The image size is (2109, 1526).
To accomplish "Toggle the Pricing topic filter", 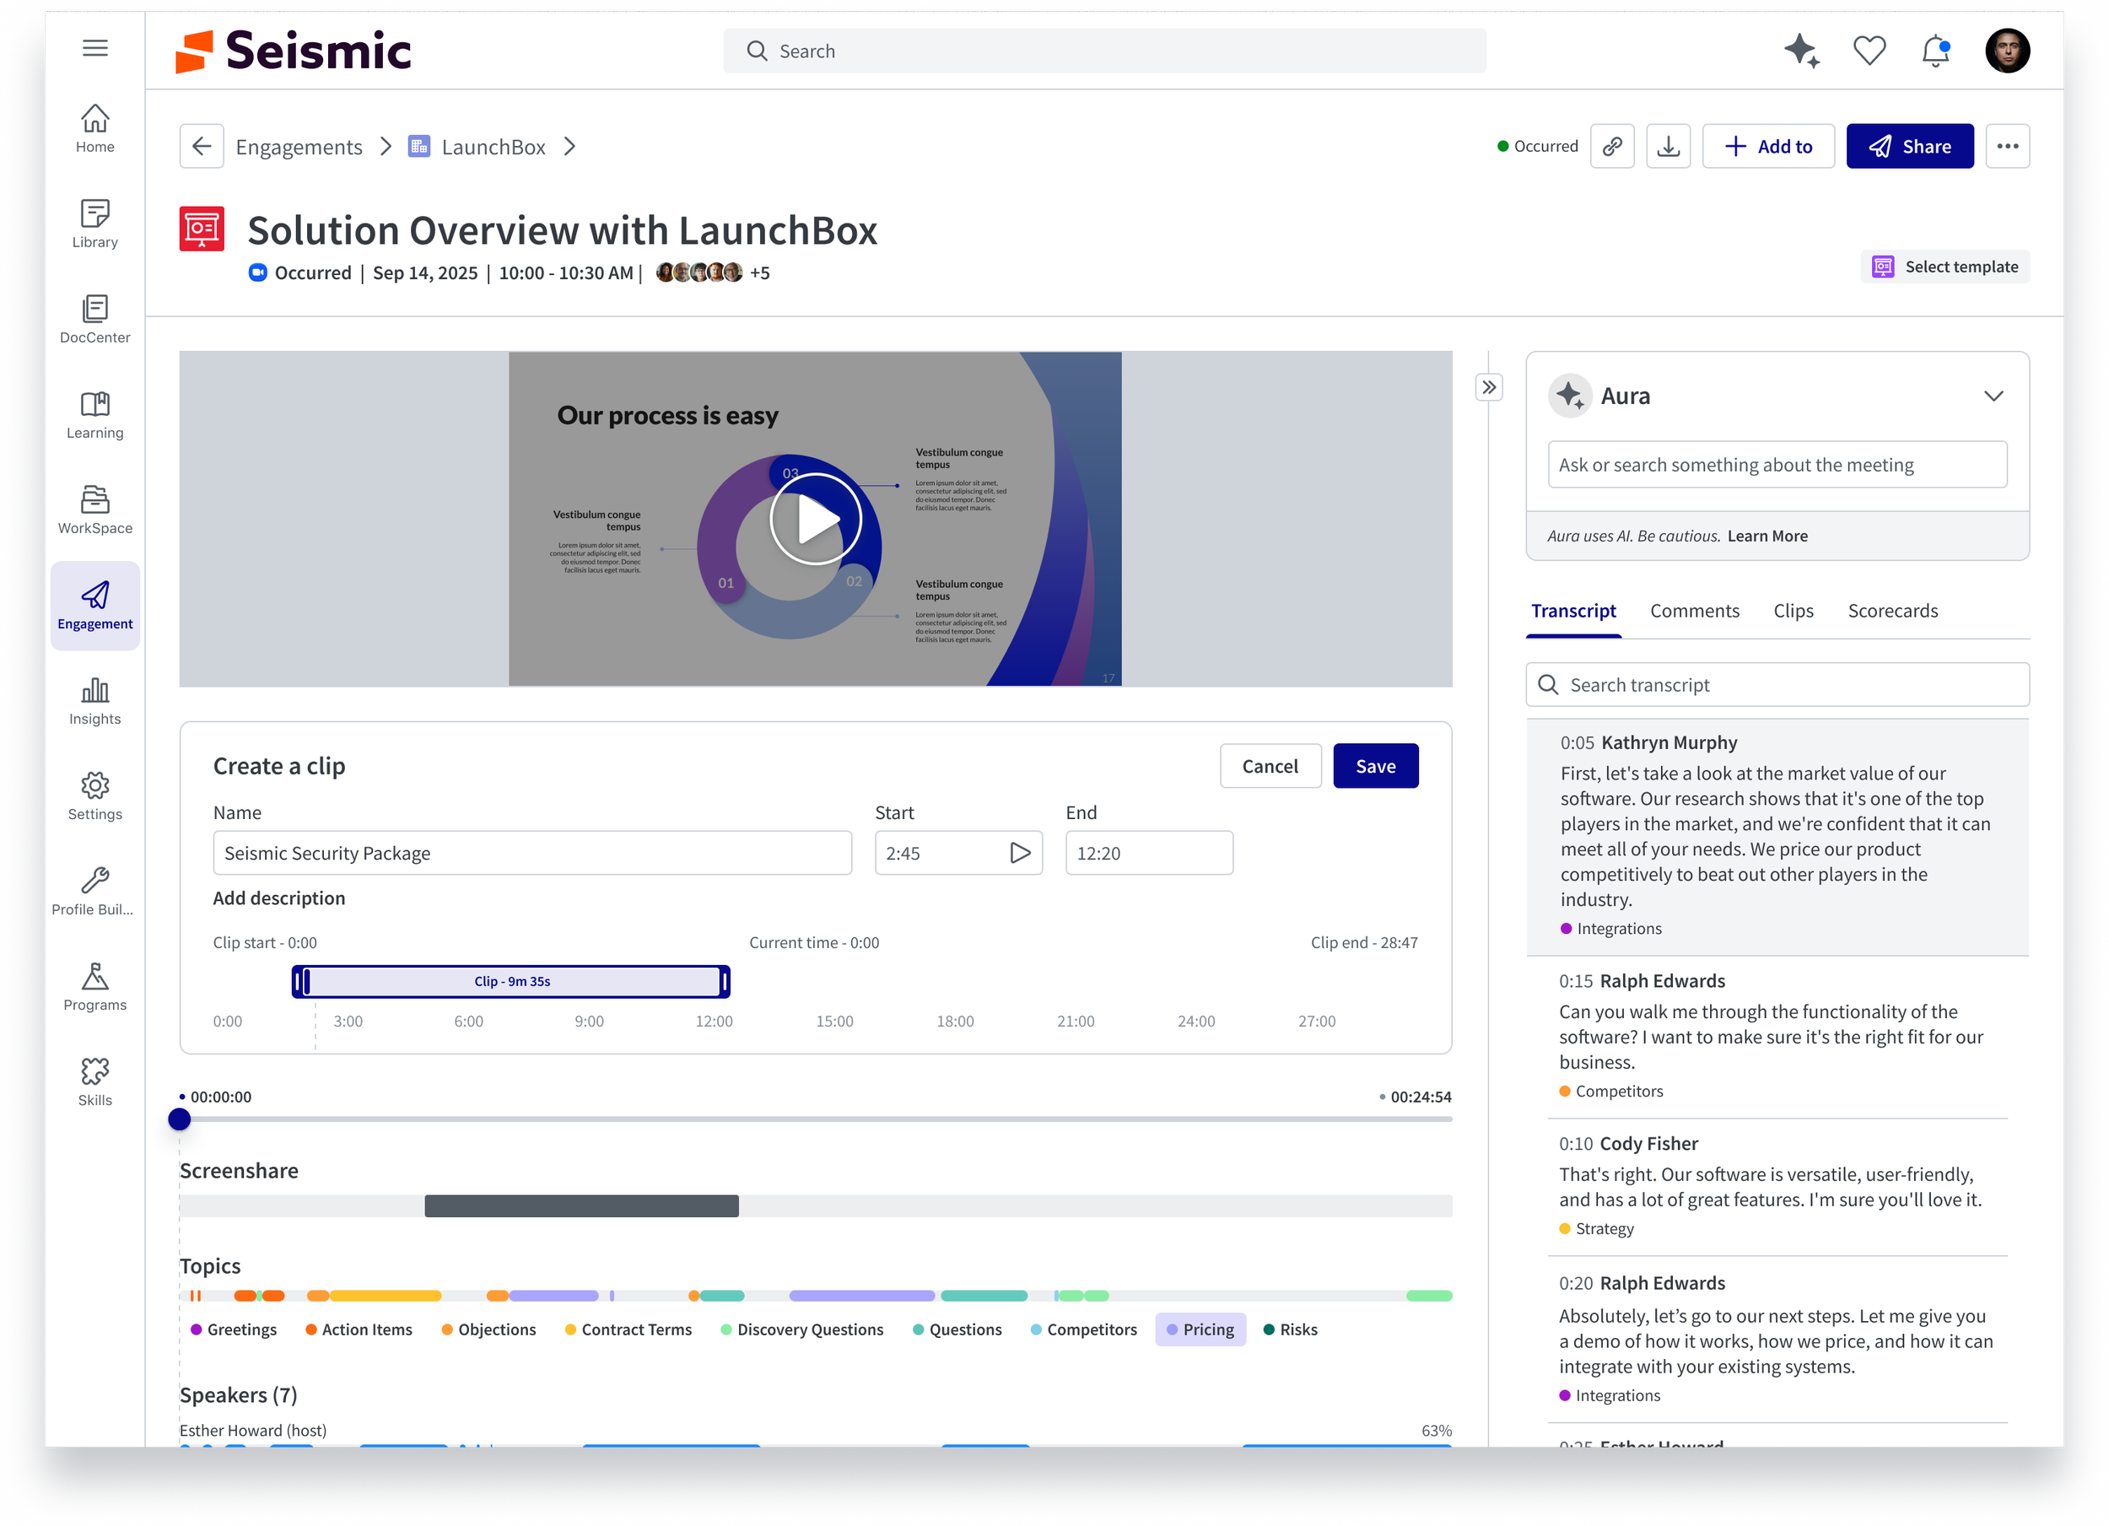I will coord(1200,1329).
